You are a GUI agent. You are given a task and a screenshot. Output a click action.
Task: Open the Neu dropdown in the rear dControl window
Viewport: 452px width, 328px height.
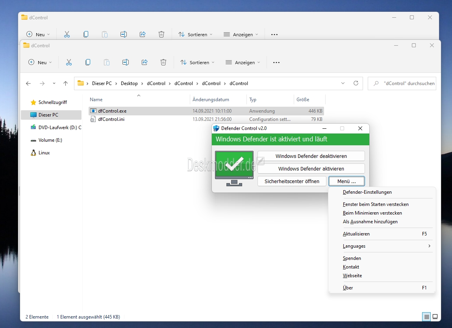coord(38,34)
